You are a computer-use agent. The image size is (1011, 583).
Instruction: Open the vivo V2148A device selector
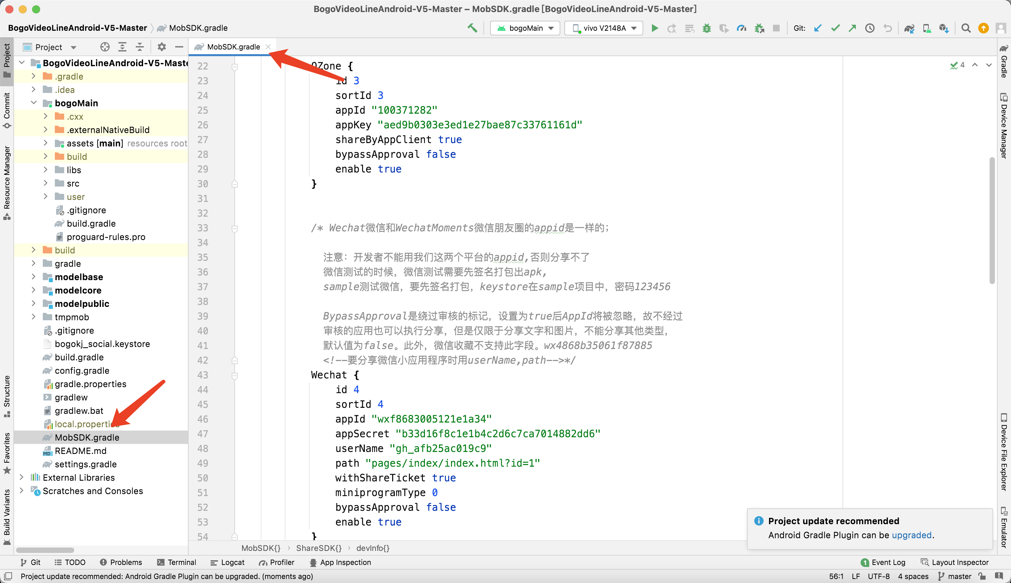click(603, 28)
